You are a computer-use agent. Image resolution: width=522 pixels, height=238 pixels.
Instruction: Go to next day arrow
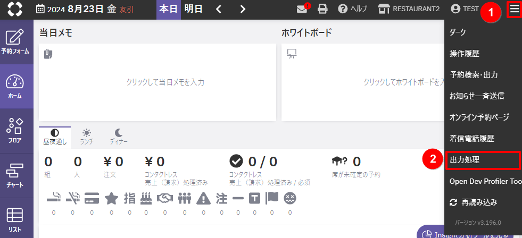point(243,9)
